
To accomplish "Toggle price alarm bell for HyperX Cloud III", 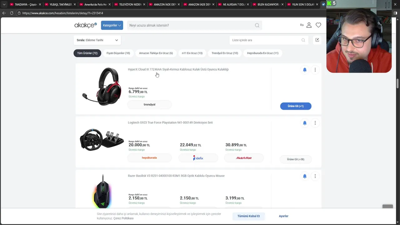I will click(x=305, y=70).
